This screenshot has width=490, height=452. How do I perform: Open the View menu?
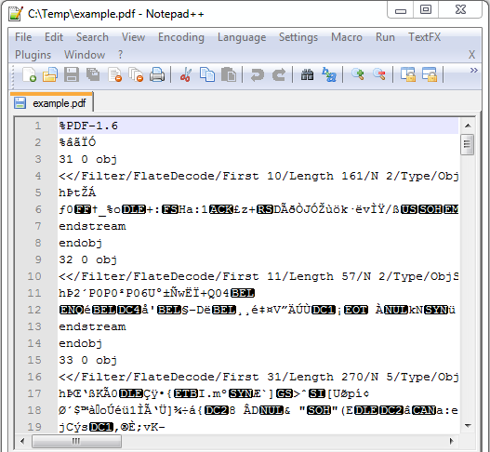point(134,37)
